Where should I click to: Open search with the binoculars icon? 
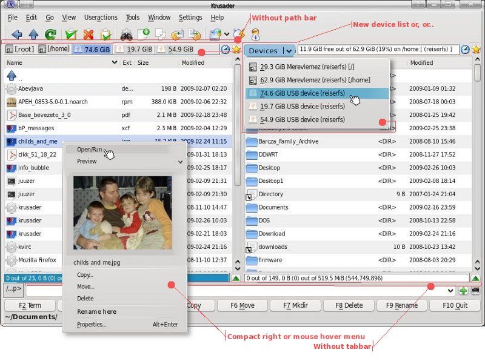click(126, 35)
